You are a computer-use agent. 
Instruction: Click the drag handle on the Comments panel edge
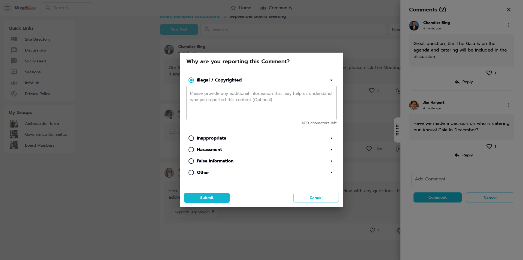click(397, 130)
